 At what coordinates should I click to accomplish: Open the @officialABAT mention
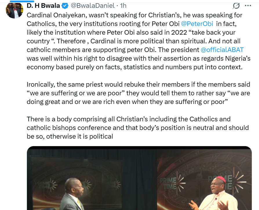222,50
